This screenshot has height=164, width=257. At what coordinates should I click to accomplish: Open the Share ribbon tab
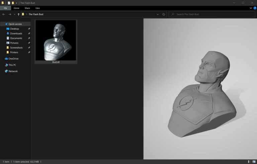pyautogui.click(x=27, y=8)
